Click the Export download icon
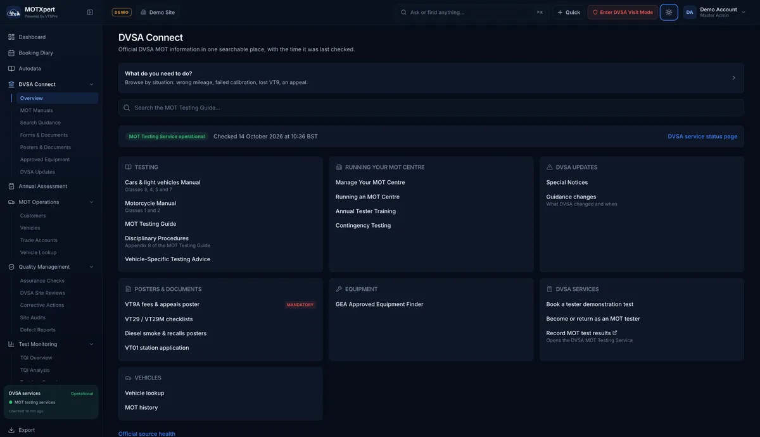Screen dimensions: 760x437 [x=11, y=430]
